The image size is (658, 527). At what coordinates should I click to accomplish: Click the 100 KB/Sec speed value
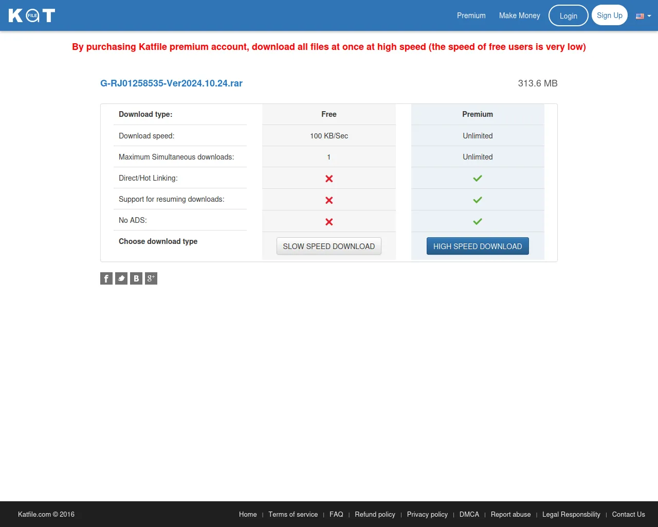[x=329, y=136]
